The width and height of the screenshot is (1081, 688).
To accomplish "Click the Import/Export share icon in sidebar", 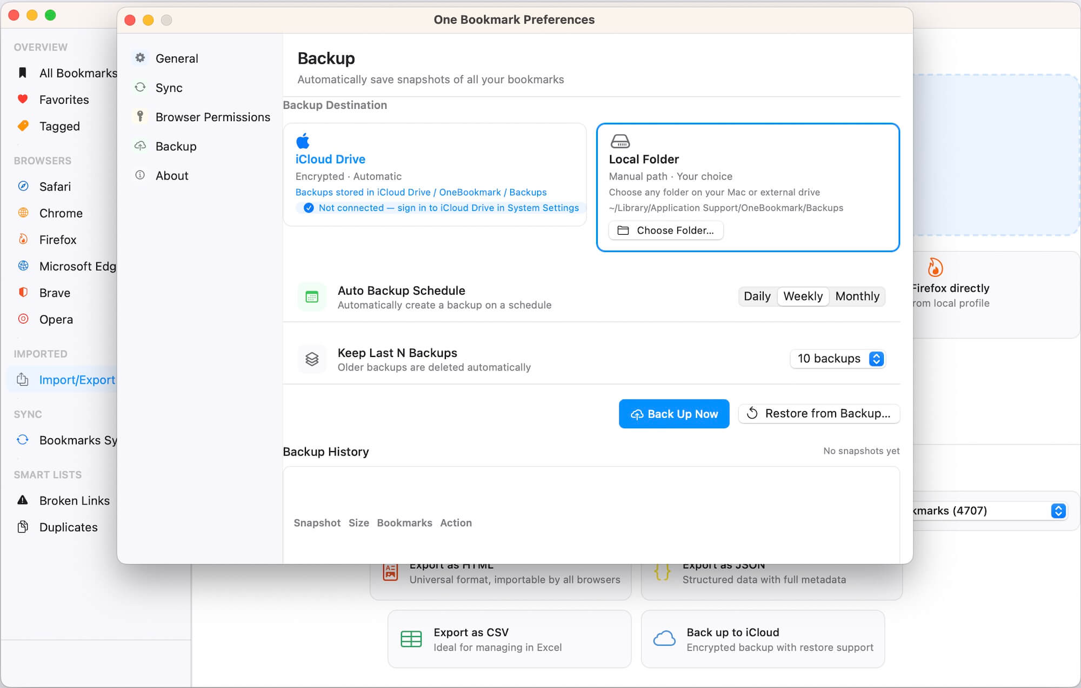I will click(x=23, y=379).
